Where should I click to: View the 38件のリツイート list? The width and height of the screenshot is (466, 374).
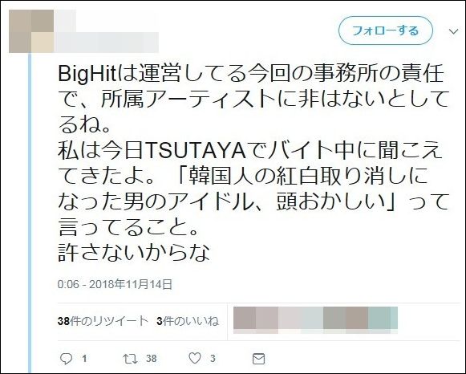[x=103, y=321]
